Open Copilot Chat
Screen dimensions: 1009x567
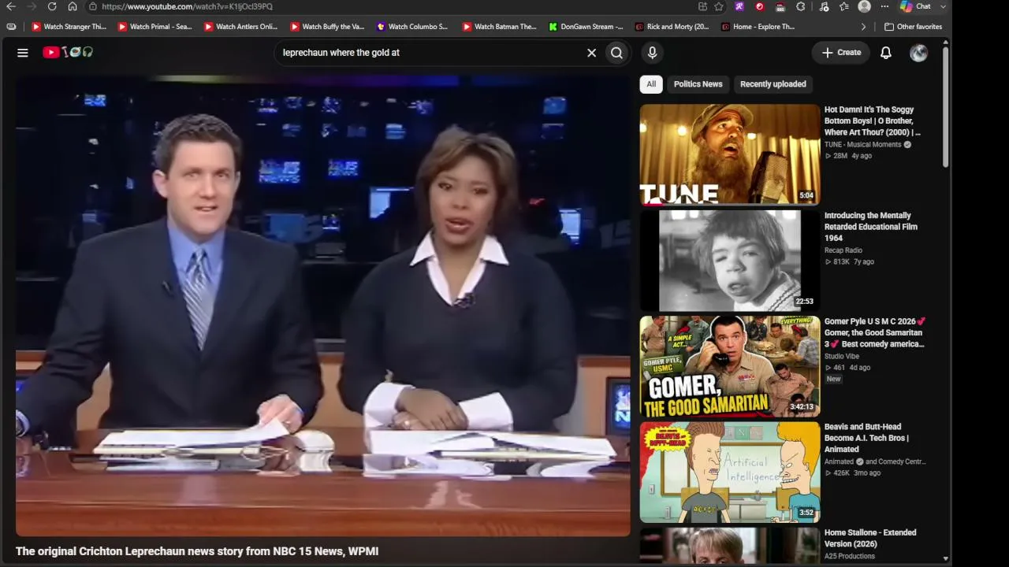click(x=915, y=6)
